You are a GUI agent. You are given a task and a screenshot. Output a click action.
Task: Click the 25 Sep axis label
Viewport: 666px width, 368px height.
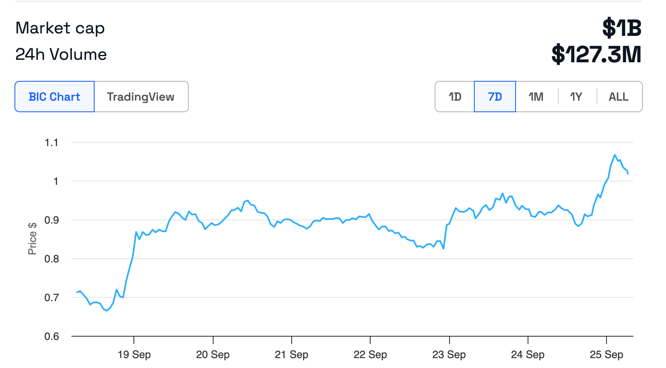[607, 354]
